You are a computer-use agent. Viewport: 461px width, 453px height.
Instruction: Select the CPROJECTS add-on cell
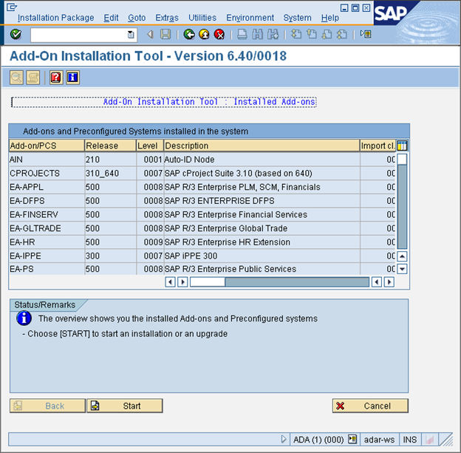coord(47,173)
